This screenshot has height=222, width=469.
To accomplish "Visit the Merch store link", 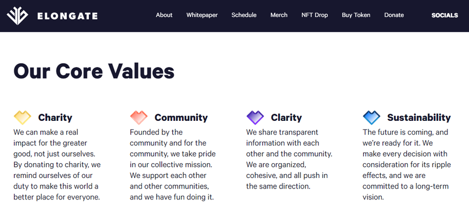I will (279, 15).
